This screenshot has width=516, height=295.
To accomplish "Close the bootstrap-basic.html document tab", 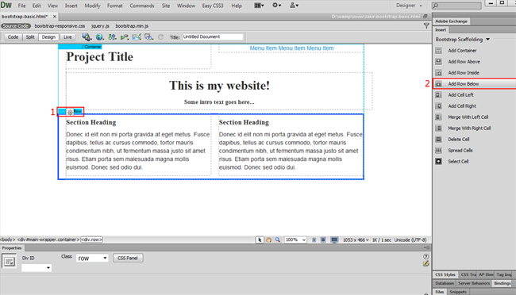I will [55, 16].
